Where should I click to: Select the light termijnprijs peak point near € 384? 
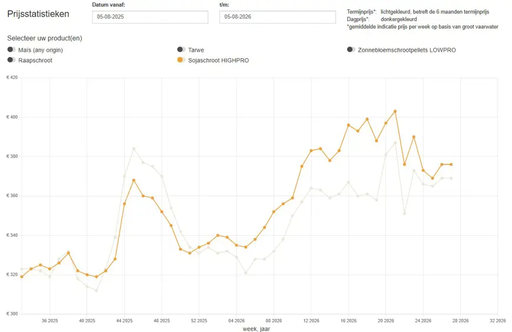coord(134,149)
